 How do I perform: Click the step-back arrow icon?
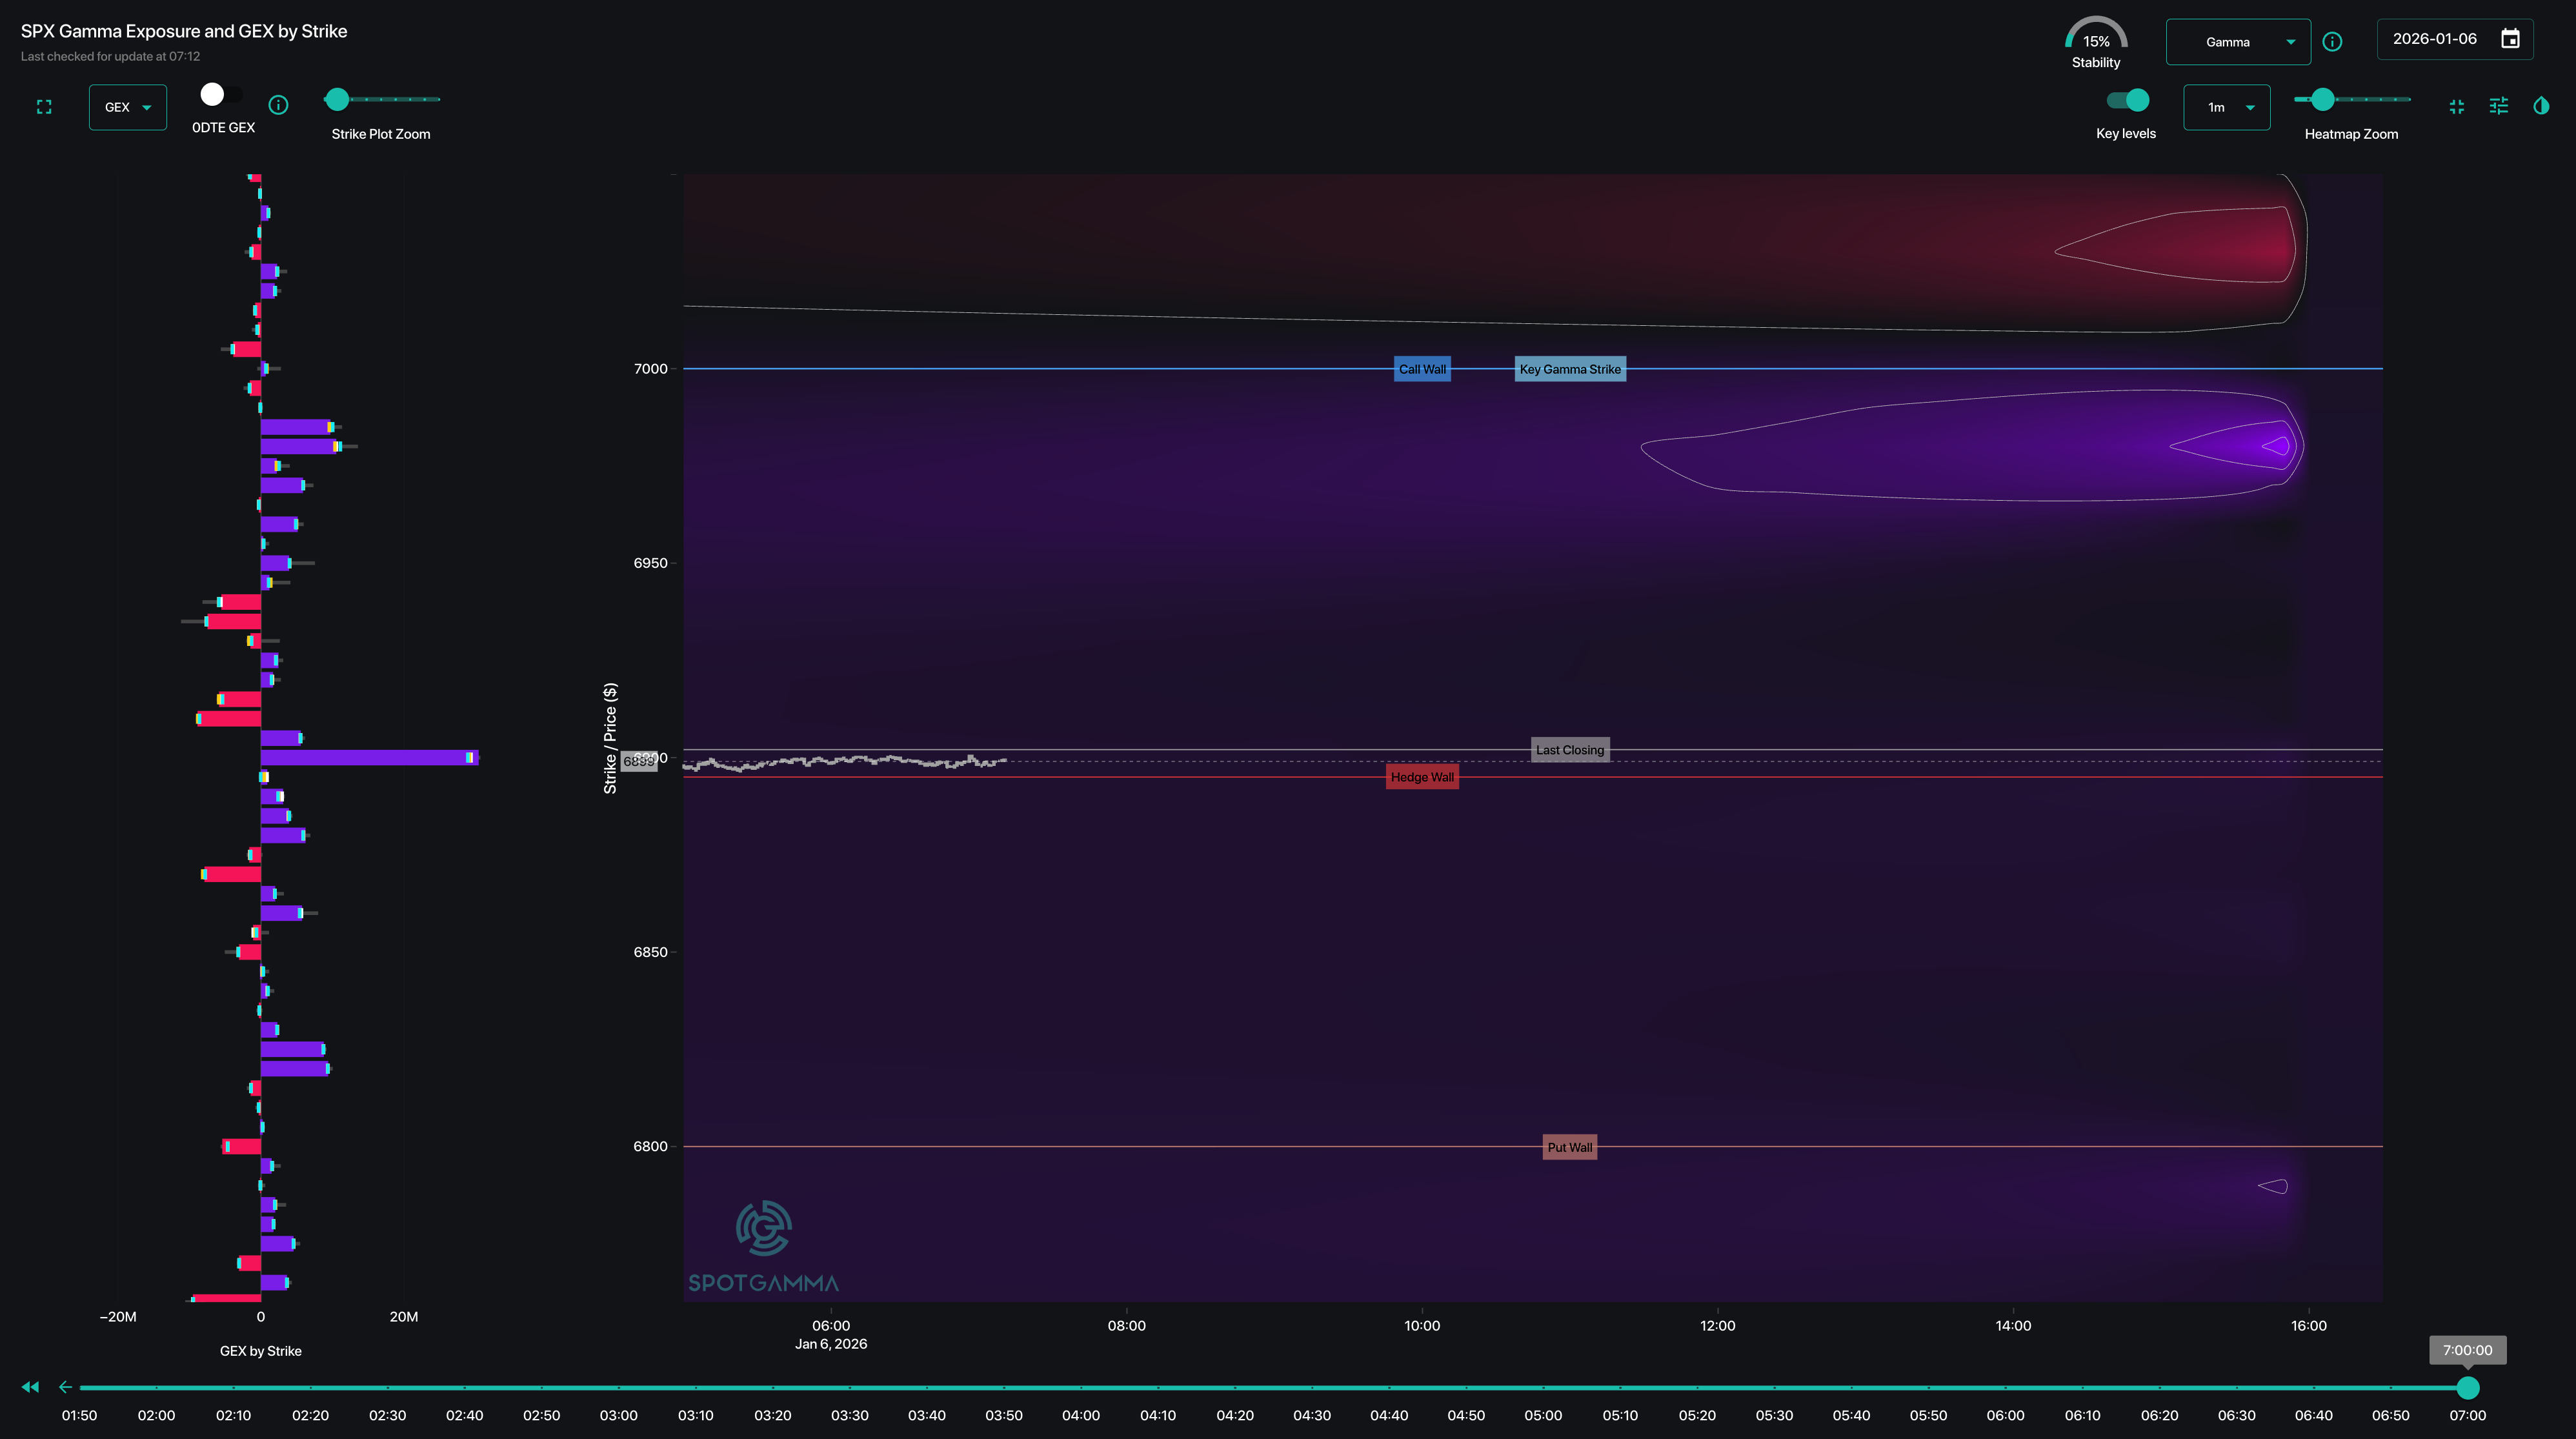(66, 1387)
